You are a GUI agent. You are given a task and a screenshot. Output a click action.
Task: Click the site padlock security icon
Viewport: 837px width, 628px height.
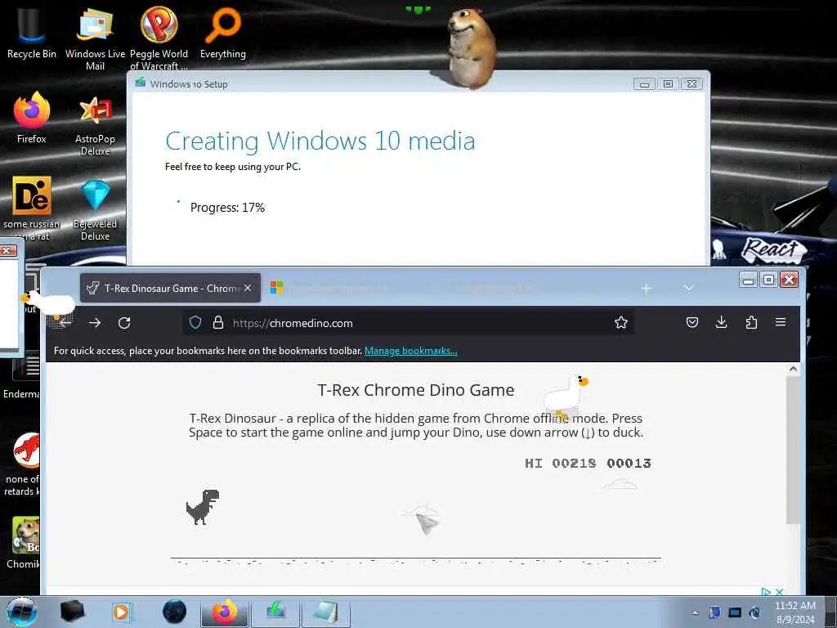[x=217, y=322]
